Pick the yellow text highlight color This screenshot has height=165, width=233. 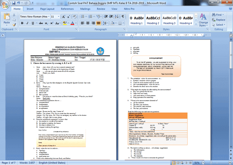tap(65, 23)
